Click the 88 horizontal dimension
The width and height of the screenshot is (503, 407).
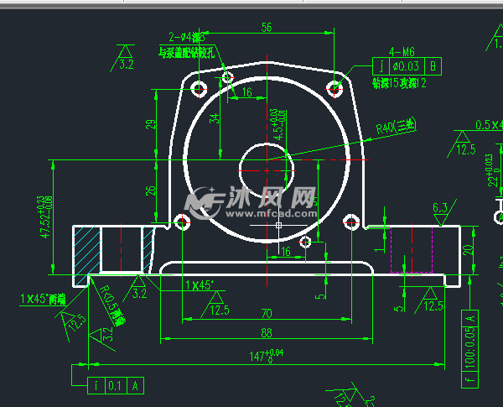[x=267, y=332]
